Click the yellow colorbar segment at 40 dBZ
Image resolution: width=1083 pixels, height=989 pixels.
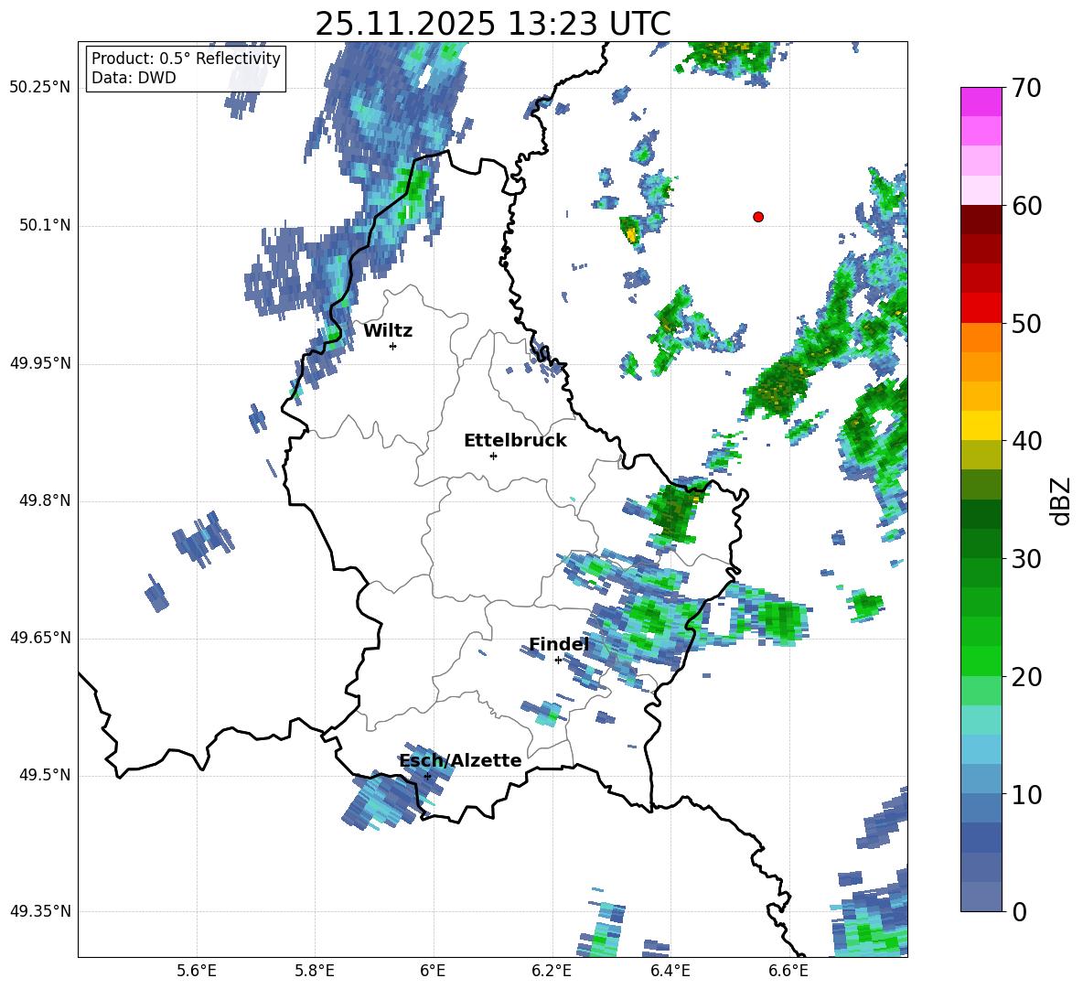pyautogui.click(x=981, y=426)
